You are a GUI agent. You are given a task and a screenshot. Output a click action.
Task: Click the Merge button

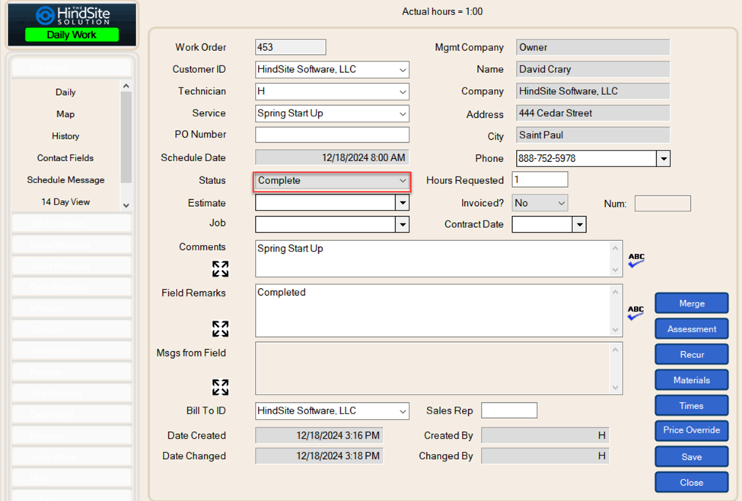pos(691,303)
